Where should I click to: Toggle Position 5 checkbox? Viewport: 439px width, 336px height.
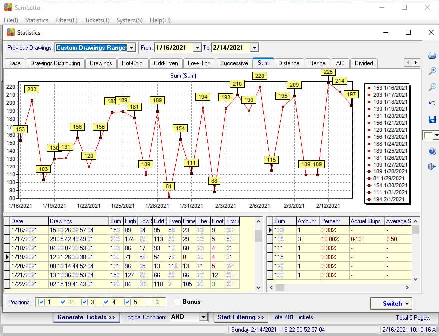pyautogui.click(x=127, y=302)
